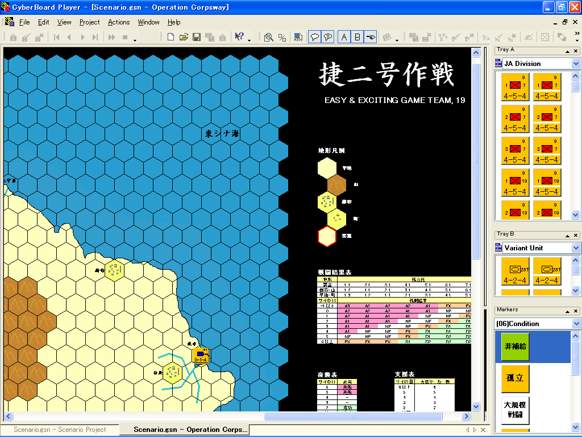Open the Actions menu
The width and height of the screenshot is (582, 437).
click(x=119, y=22)
